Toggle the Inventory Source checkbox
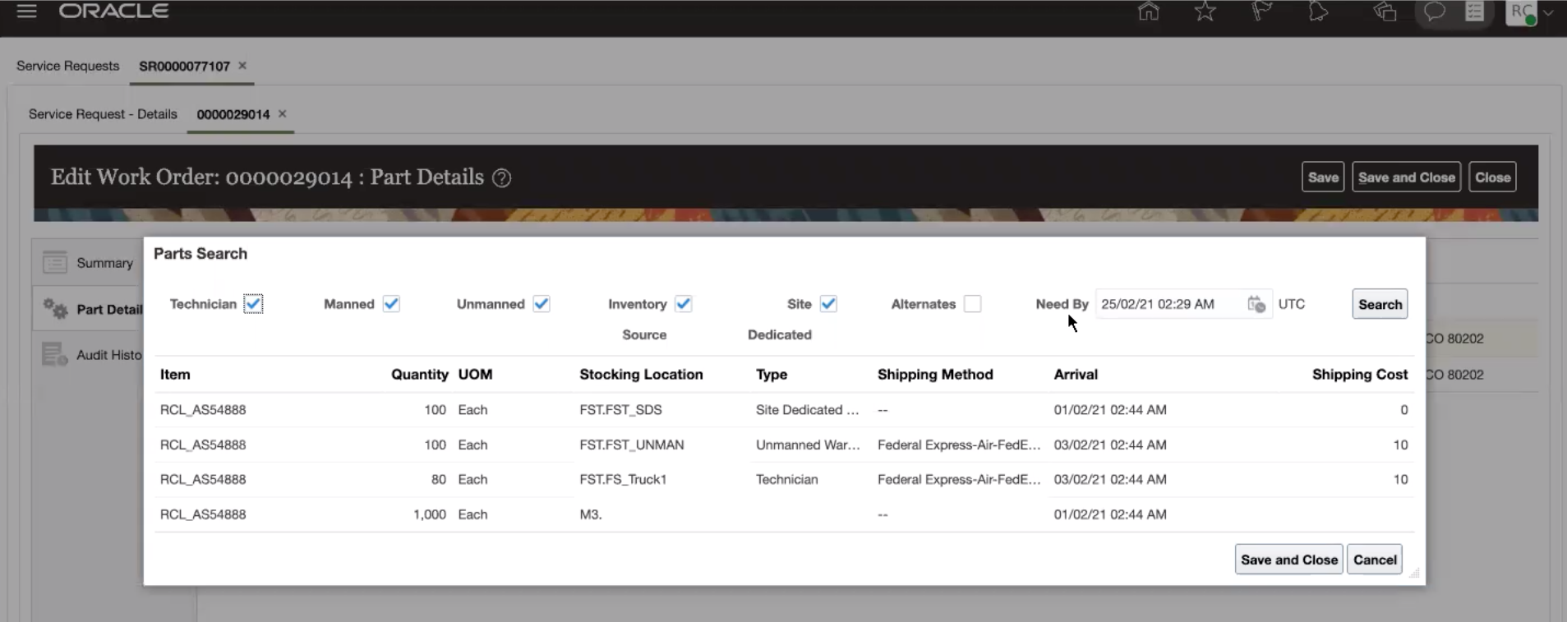Screen dimensions: 1567x622 (x=683, y=304)
